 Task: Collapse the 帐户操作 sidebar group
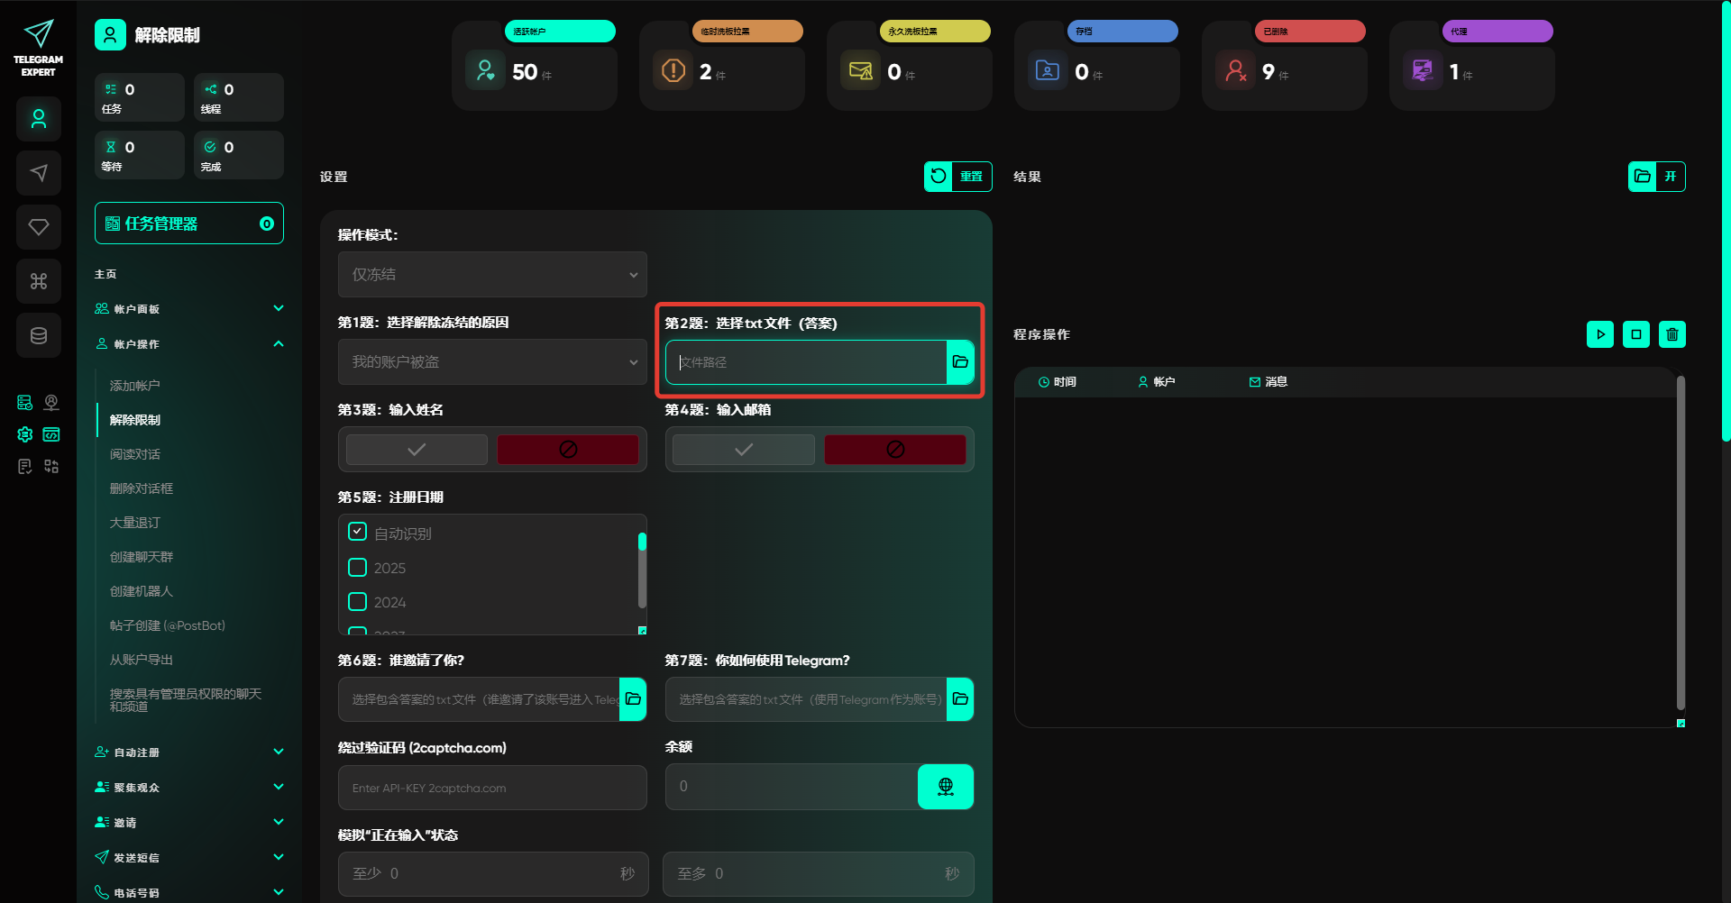pos(189,344)
